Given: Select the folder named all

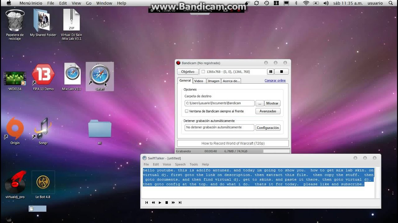Looking at the screenshot, I should click(x=99, y=131).
